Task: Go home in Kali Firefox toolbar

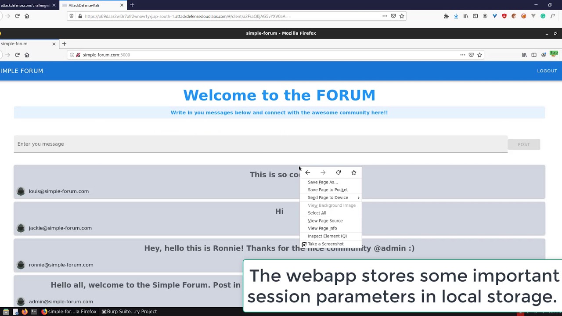Action: (x=27, y=55)
